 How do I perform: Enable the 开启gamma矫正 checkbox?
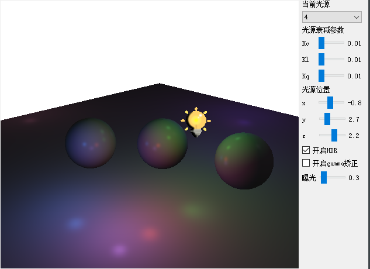click(306, 163)
